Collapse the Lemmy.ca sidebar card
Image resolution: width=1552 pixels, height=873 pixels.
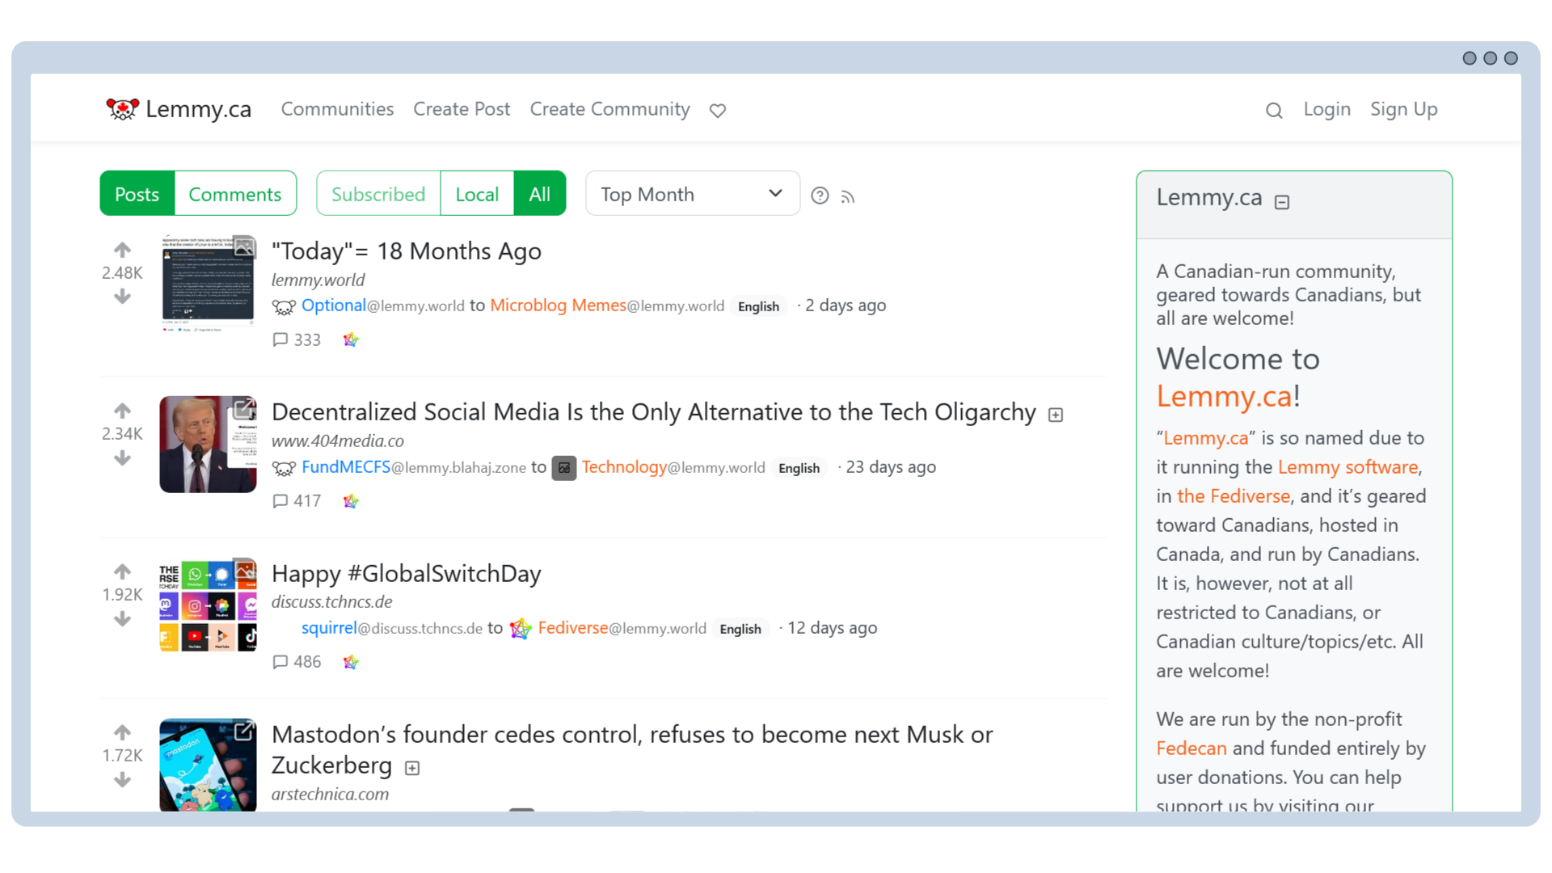tap(1281, 202)
